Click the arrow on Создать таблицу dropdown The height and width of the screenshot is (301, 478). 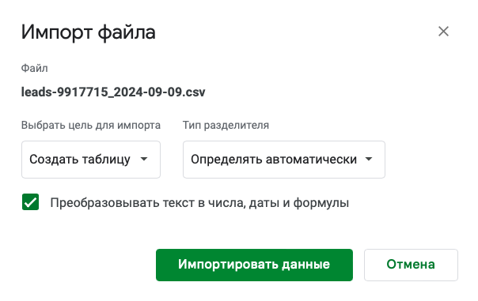pos(144,159)
